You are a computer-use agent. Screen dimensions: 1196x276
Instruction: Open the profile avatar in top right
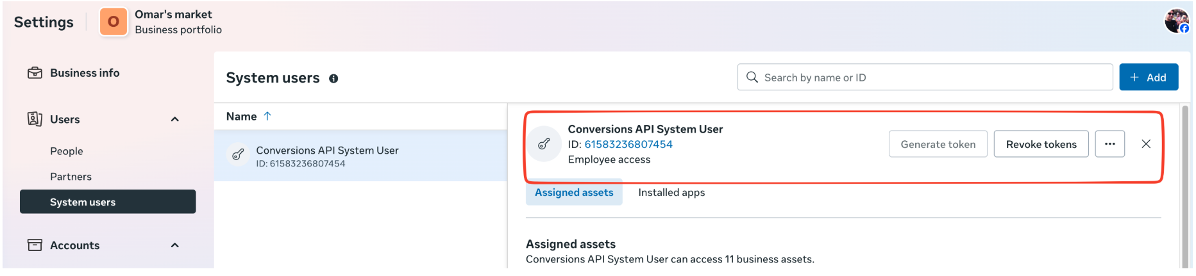pyautogui.click(x=1176, y=20)
